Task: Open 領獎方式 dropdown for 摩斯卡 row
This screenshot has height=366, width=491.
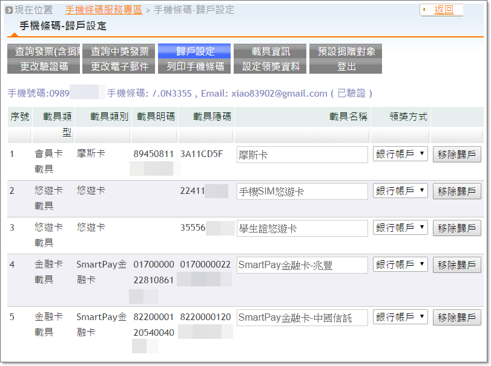Action: tap(400, 154)
